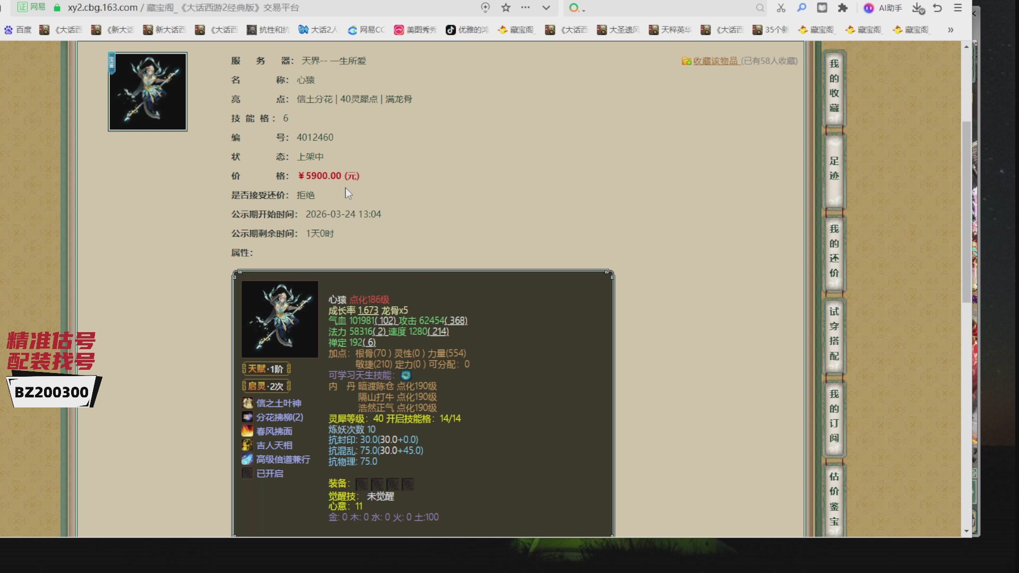
Task: Click the 信之土叶神 skill icon
Action: (247, 403)
